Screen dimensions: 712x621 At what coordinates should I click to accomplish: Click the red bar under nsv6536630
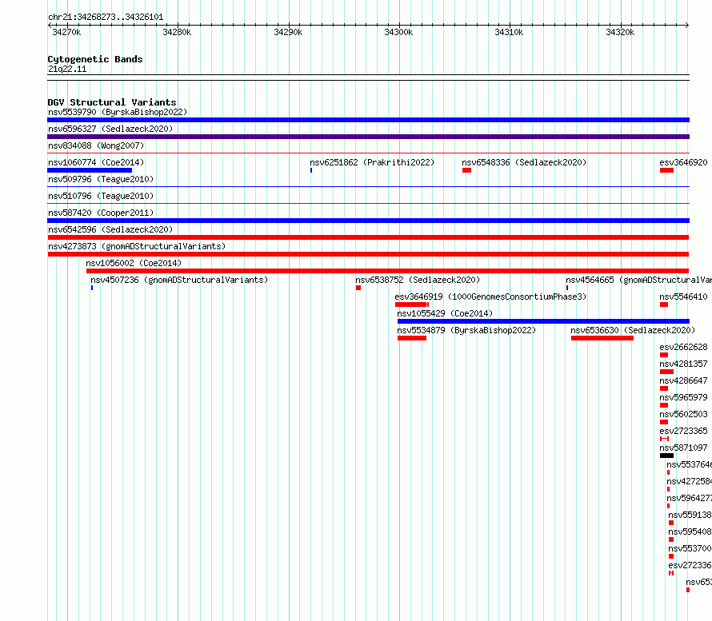(602, 338)
